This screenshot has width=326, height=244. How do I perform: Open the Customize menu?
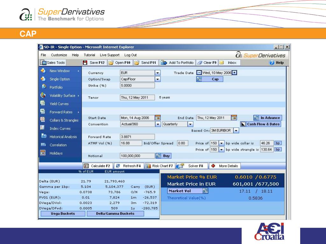click(59, 55)
